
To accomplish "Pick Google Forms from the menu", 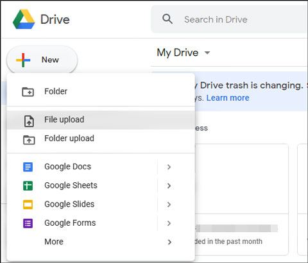I will (x=101, y=223).
